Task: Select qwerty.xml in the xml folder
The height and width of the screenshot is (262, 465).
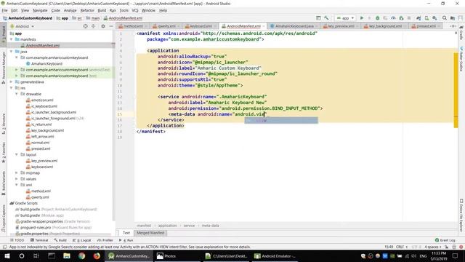Action: pyautogui.click(x=37, y=197)
